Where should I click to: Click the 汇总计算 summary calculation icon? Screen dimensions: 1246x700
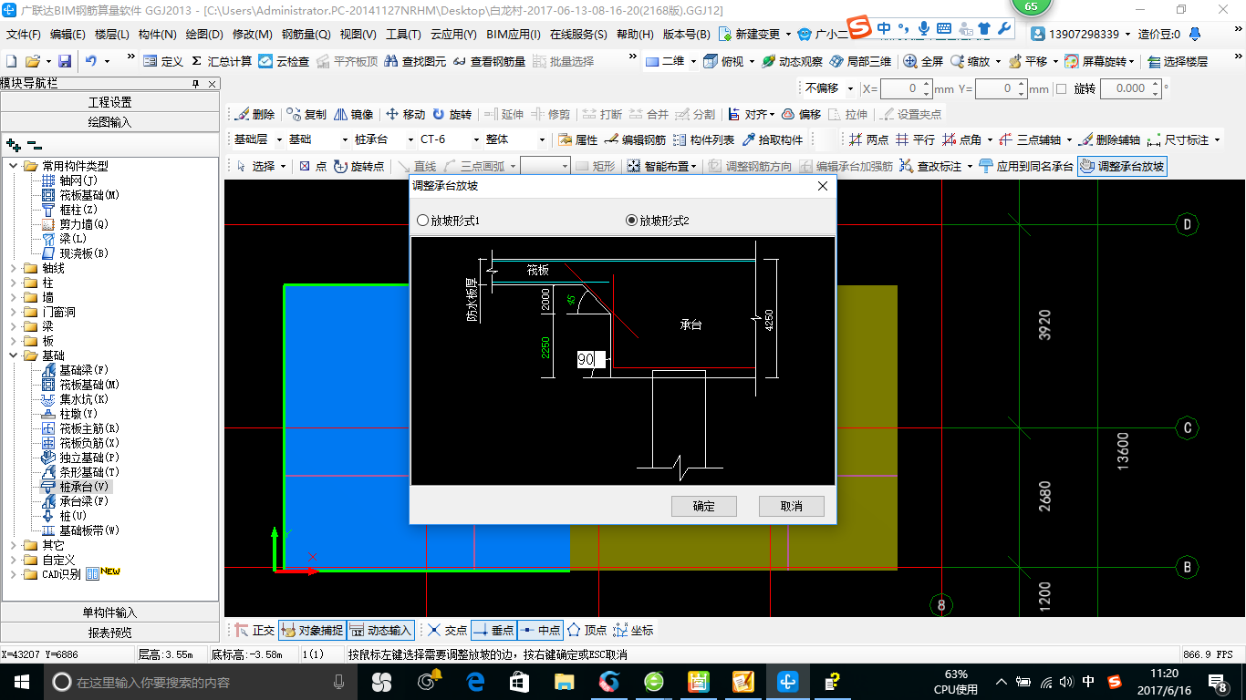[x=222, y=61]
